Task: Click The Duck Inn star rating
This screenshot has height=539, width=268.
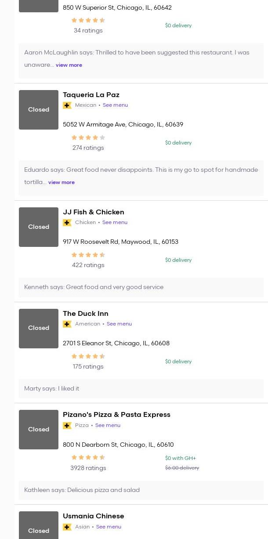Action: pyautogui.click(x=88, y=357)
